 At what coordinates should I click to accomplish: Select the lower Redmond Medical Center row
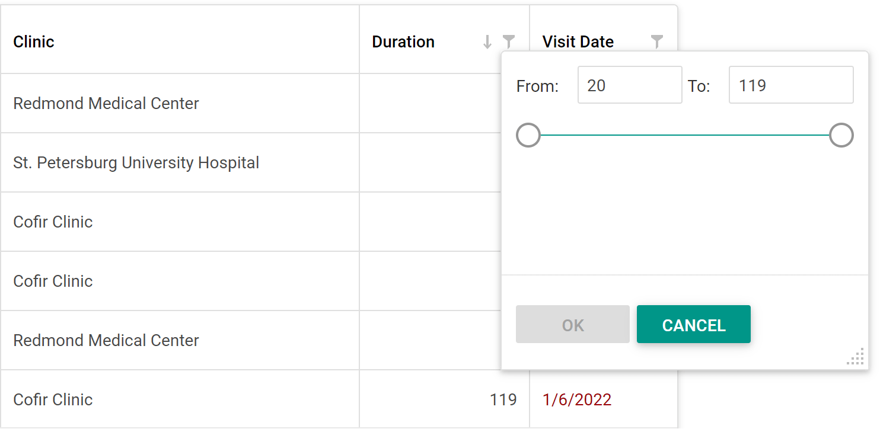point(106,341)
